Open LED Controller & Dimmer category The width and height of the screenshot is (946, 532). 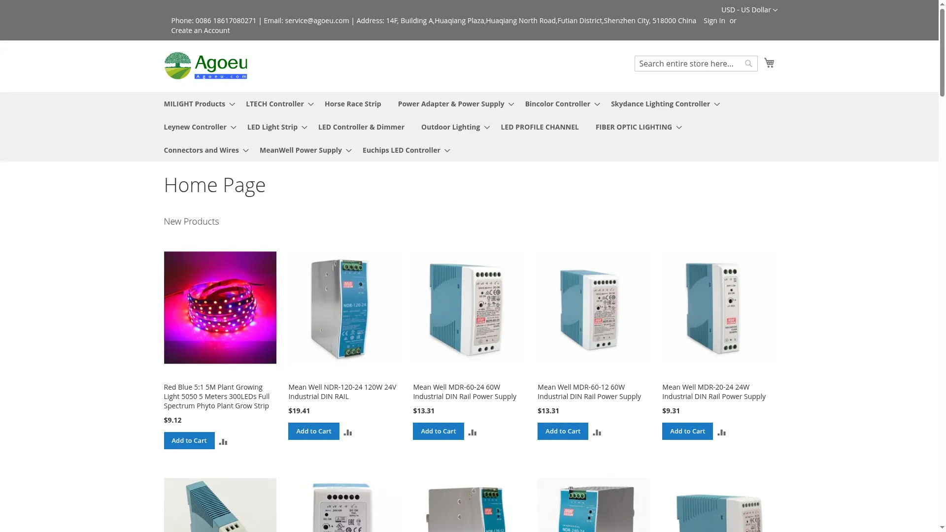(361, 127)
